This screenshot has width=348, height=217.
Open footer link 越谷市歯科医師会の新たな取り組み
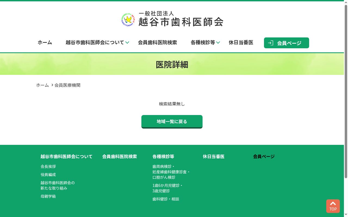[58, 186]
